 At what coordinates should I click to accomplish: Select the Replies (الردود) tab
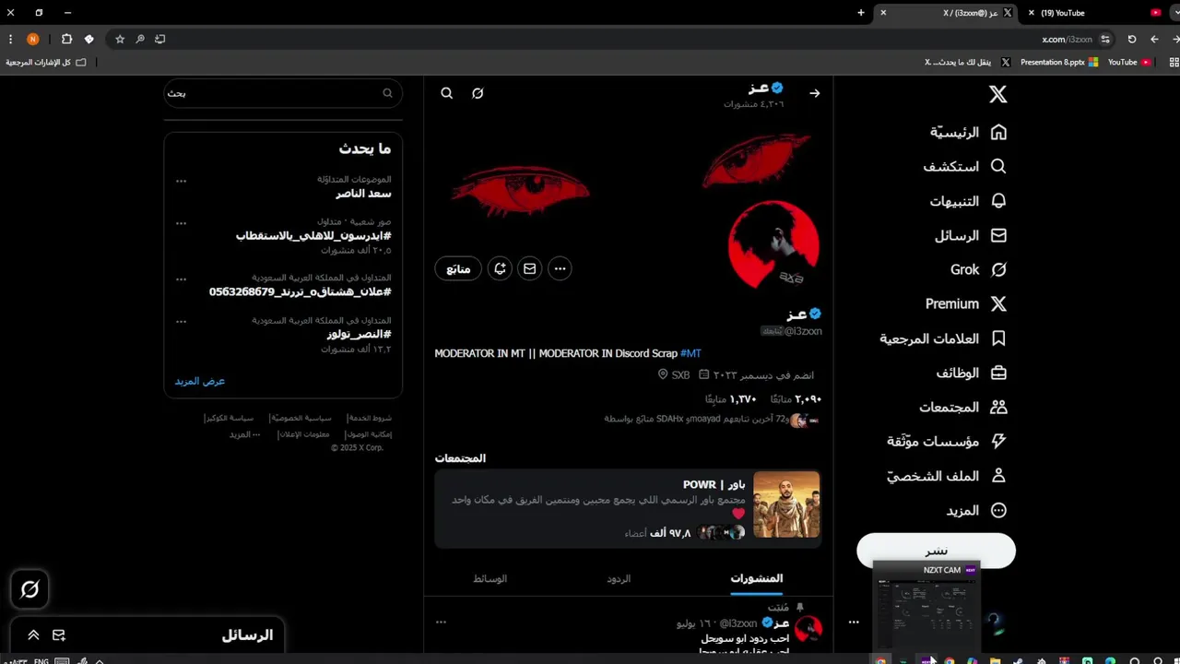click(x=619, y=578)
